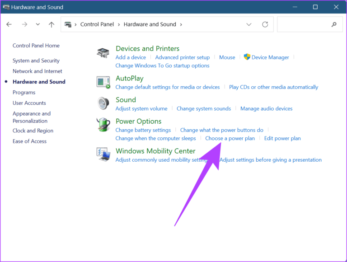Open Windows Mobility Center heading
The height and width of the screenshot is (262, 347).
click(x=155, y=151)
